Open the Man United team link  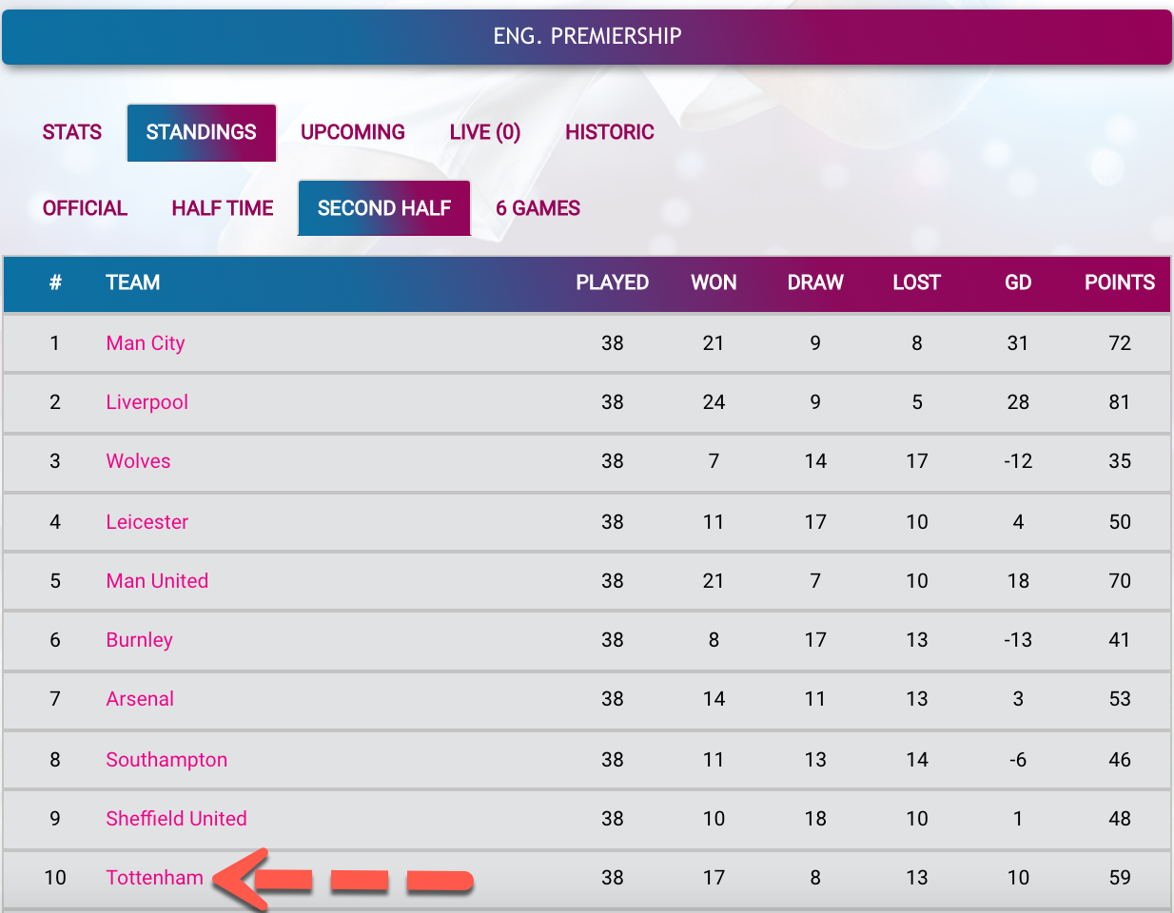tap(157, 581)
